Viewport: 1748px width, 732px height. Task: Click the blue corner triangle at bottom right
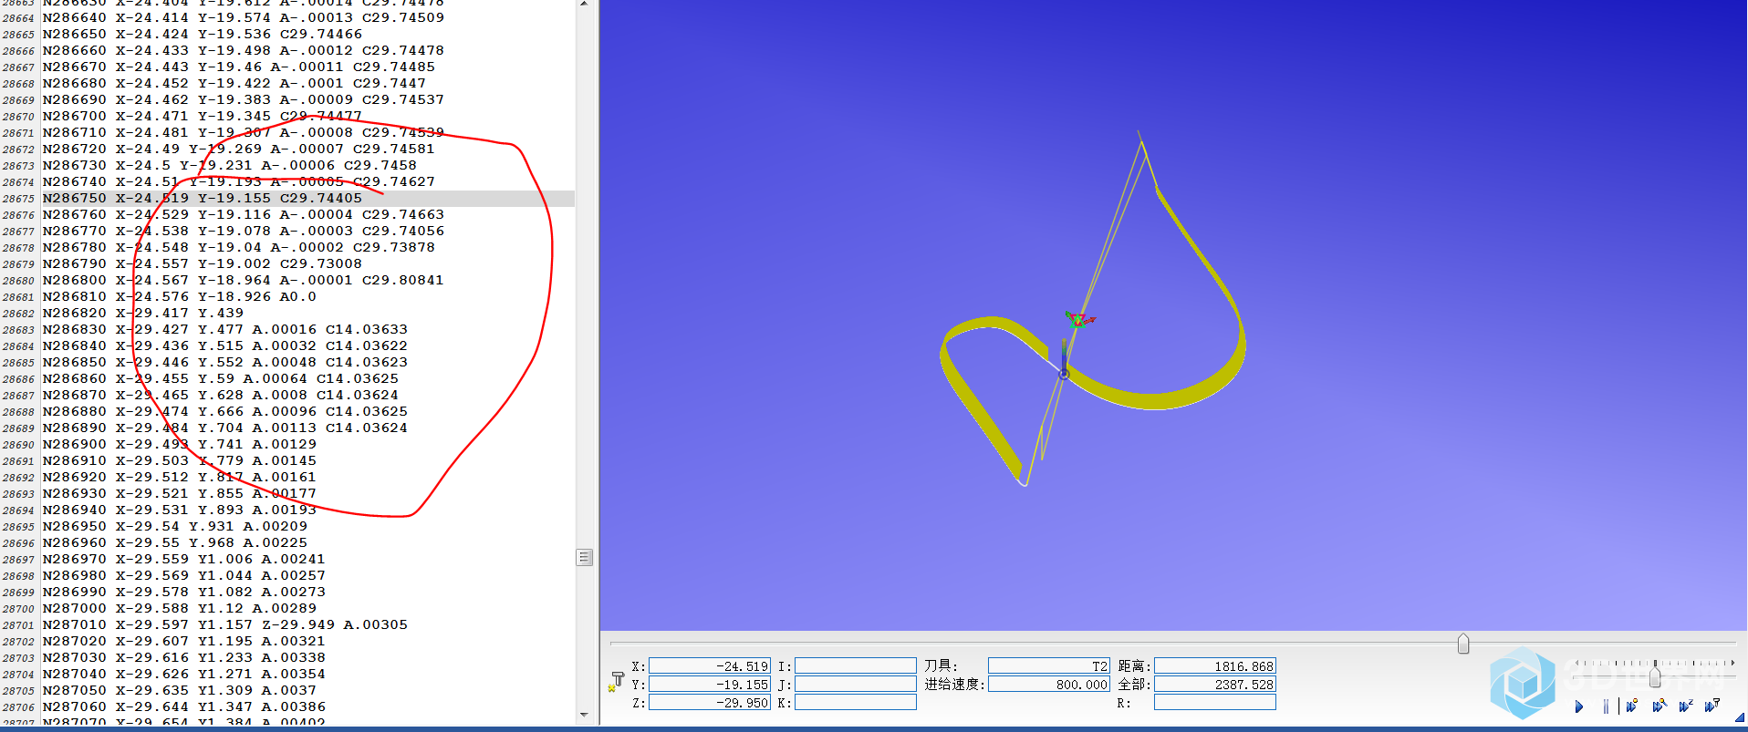coord(1741,718)
